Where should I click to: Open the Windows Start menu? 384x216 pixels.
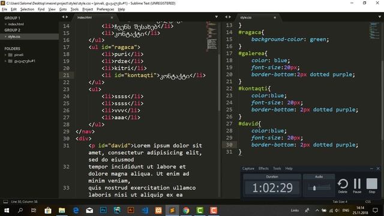point(7,211)
